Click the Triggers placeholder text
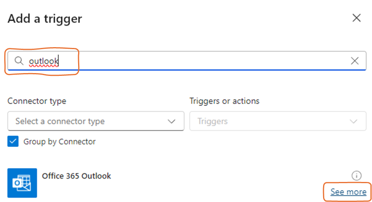This screenshot has height=202, width=372. coord(212,121)
